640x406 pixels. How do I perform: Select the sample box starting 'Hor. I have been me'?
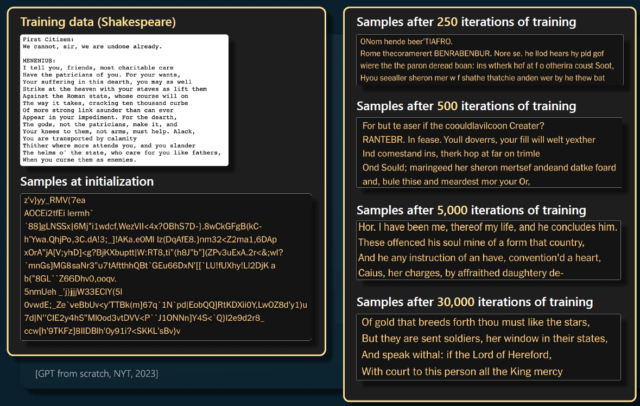(x=488, y=250)
